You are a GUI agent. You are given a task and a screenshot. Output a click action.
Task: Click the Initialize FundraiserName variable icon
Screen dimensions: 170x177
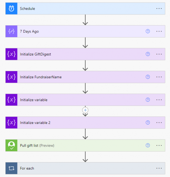tap(11, 77)
